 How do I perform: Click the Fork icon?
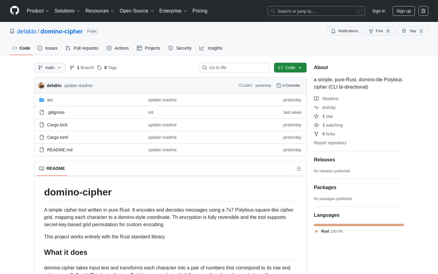tap(371, 31)
